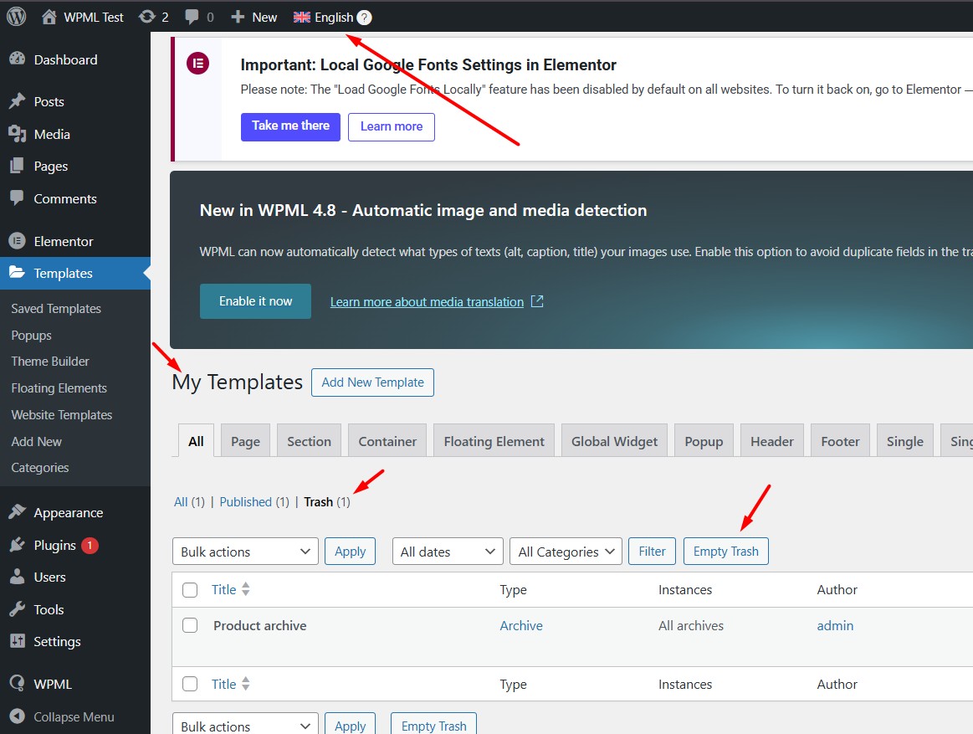Open Saved Templates submenu item
Screen dimensions: 973x734
(x=56, y=309)
